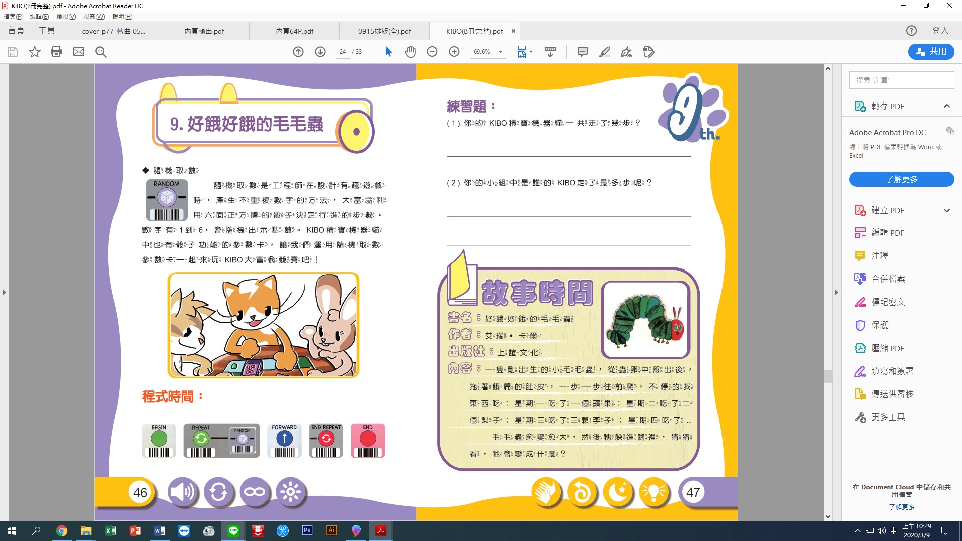This screenshot has width=962, height=541.
Task: Click the blue 了解更多 button
Action: 901,179
